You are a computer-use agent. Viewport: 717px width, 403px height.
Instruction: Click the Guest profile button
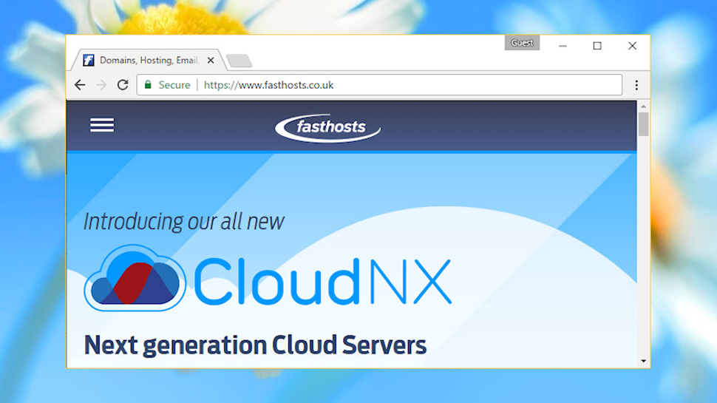pos(522,43)
